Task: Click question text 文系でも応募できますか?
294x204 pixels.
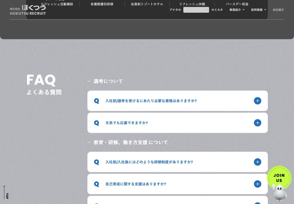Action: (x=127, y=123)
